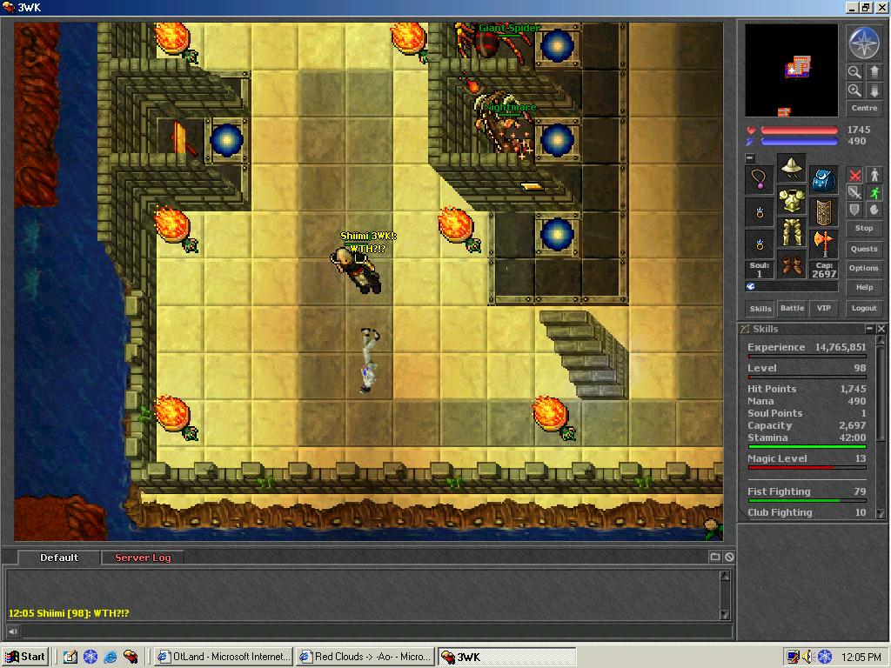Zoom in the minimap
The height and width of the screenshot is (668, 891).
(854, 90)
